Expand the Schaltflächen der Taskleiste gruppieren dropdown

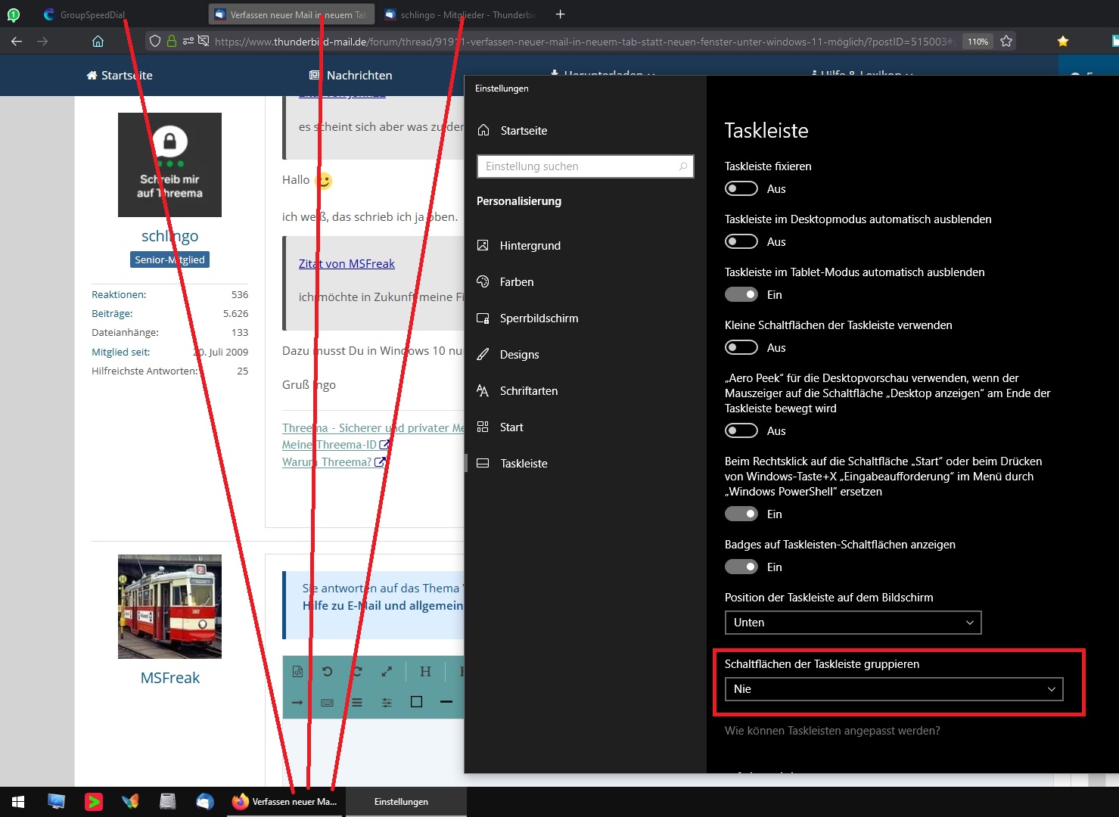(x=894, y=689)
